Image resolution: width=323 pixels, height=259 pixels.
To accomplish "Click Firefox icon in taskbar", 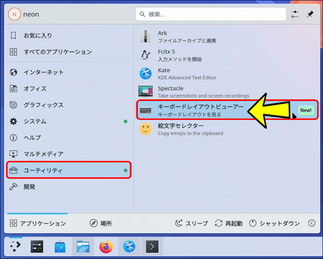I will [x=106, y=247].
